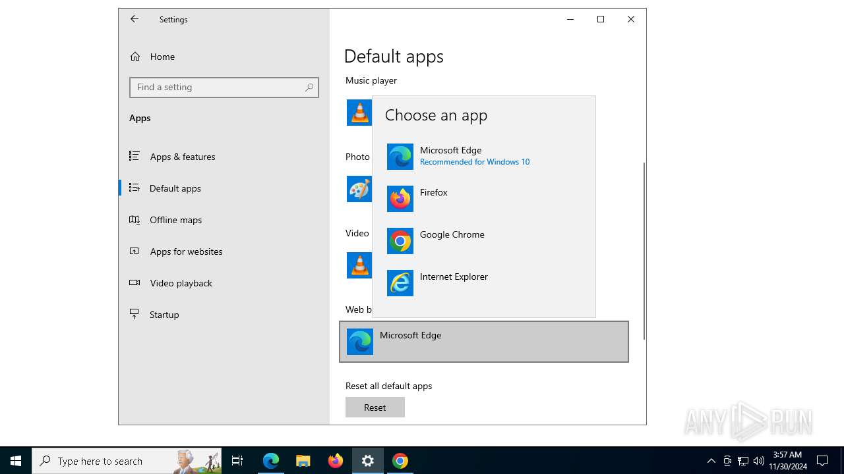Click the Internet Explorer icon in the app list
The image size is (844, 474).
pos(400,283)
